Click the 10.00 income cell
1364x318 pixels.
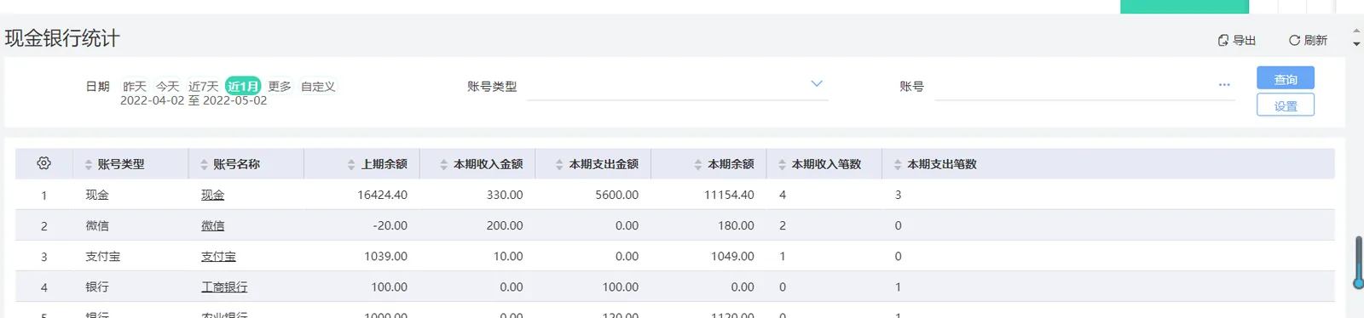click(x=508, y=256)
